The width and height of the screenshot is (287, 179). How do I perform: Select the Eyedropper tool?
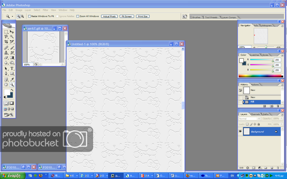pos(12,79)
